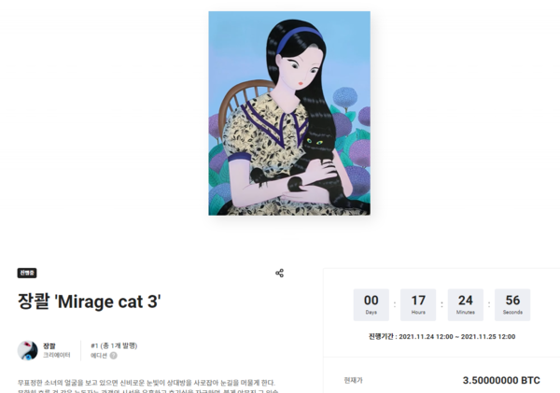Click the edition help question mark icon
This screenshot has width=560, height=393.
click(113, 356)
